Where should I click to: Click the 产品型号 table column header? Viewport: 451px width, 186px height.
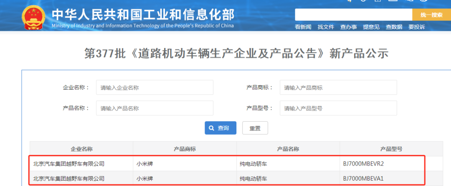coord(391,149)
